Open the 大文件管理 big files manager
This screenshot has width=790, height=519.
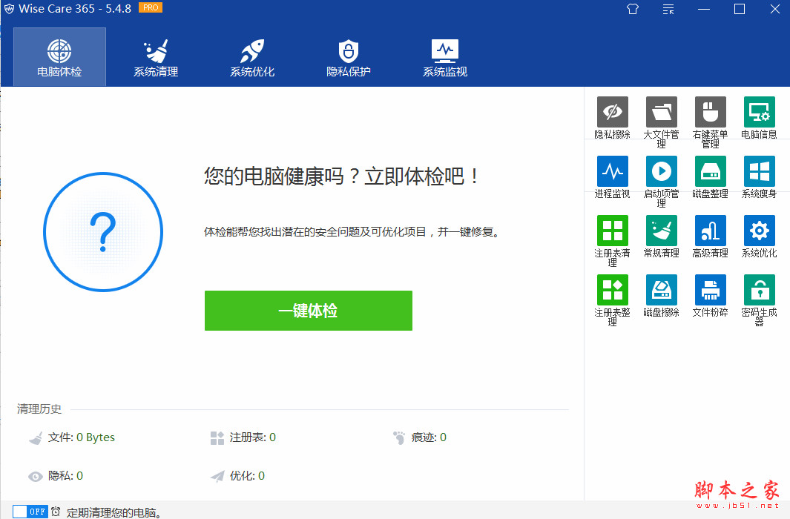[x=661, y=122]
